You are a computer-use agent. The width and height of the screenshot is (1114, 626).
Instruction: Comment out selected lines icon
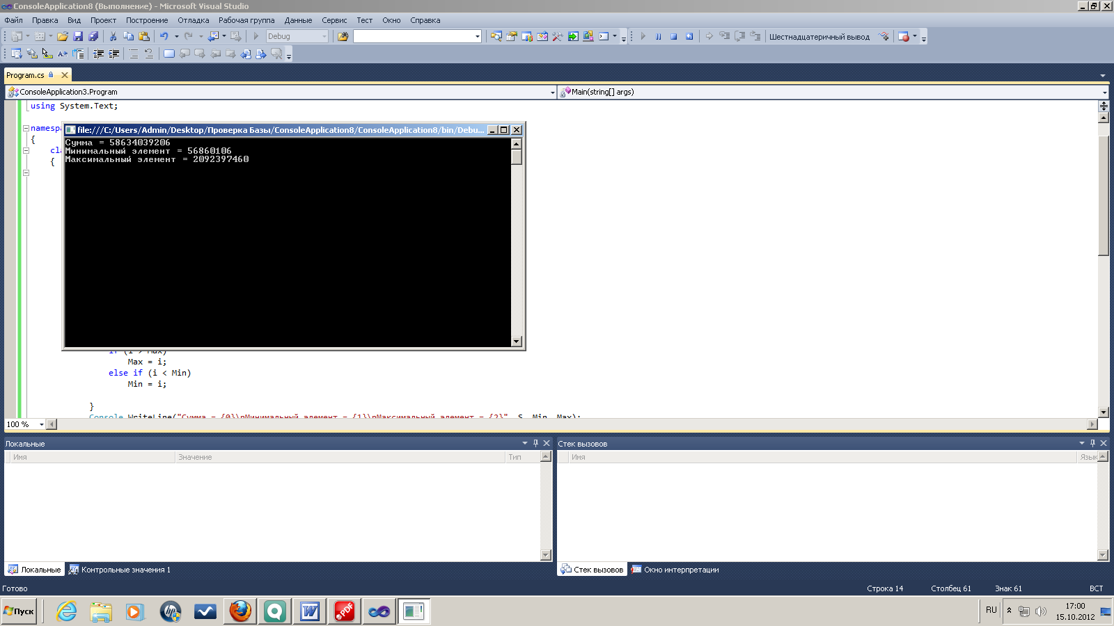pyautogui.click(x=134, y=54)
